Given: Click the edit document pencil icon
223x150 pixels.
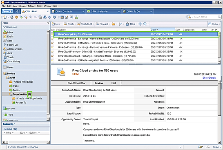Looking at the screenshot, I should [x=67, y=17].
